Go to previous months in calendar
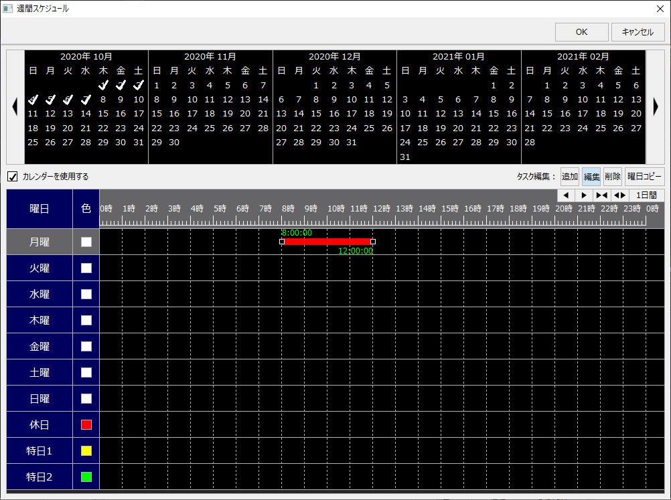 (15, 107)
